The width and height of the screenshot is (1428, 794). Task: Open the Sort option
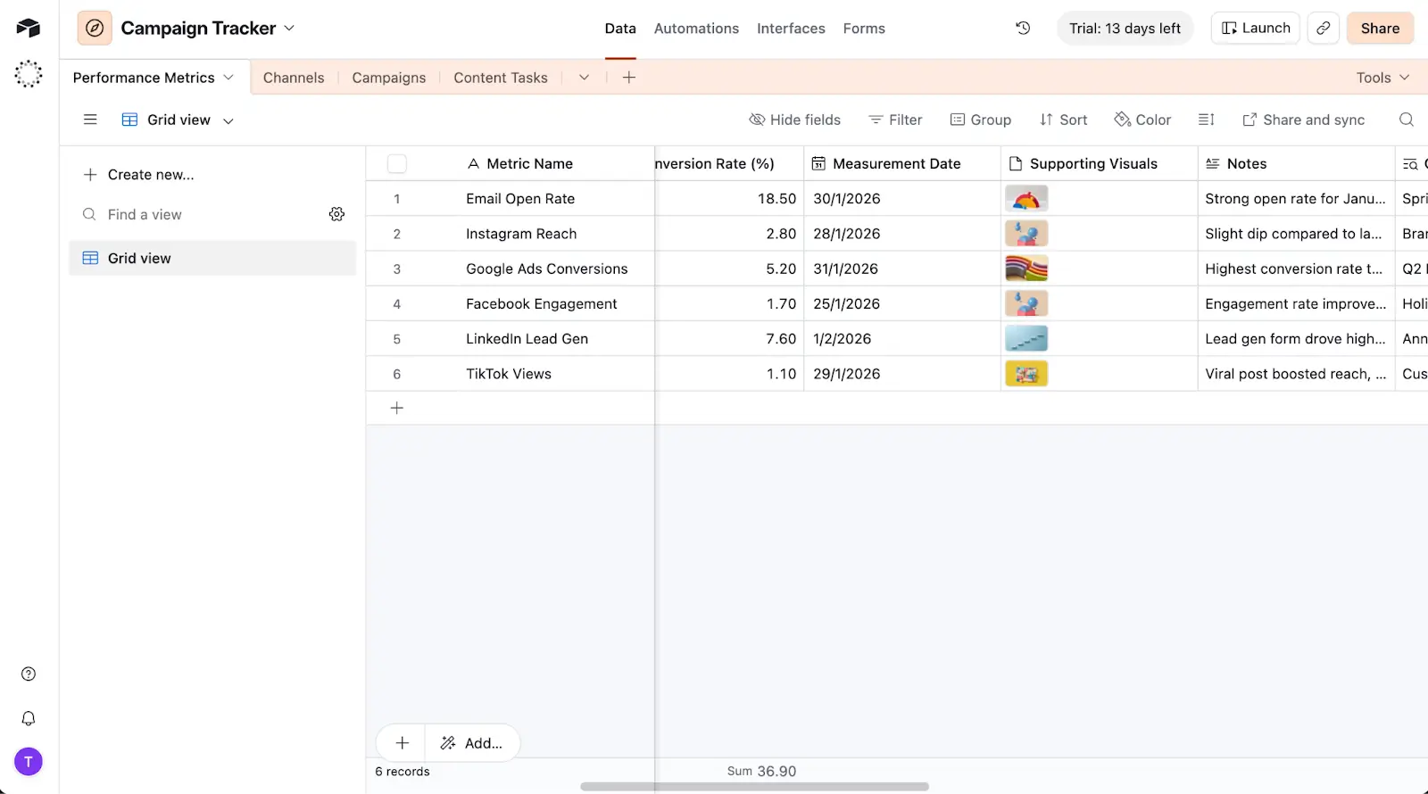click(x=1063, y=120)
